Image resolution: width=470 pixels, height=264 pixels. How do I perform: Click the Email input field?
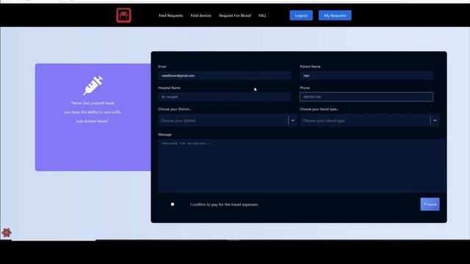[x=225, y=76]
